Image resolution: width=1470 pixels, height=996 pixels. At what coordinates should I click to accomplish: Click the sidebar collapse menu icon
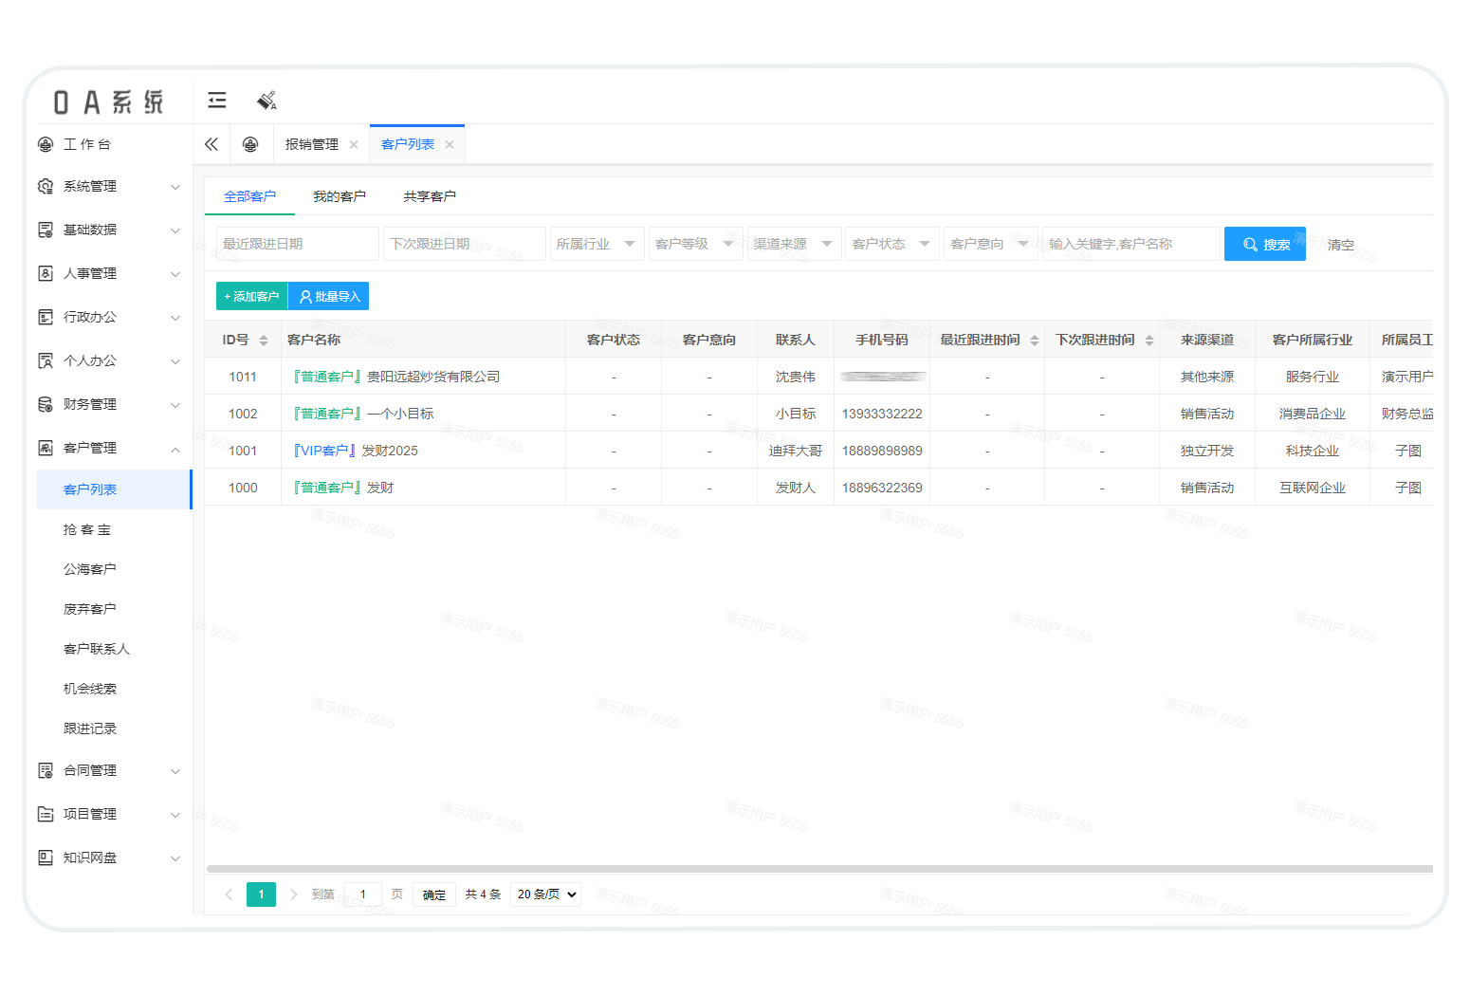(217, 101)
